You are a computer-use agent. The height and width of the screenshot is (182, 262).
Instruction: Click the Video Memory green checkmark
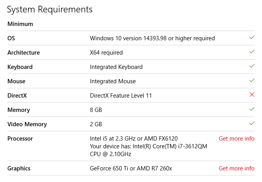[252, 124]
